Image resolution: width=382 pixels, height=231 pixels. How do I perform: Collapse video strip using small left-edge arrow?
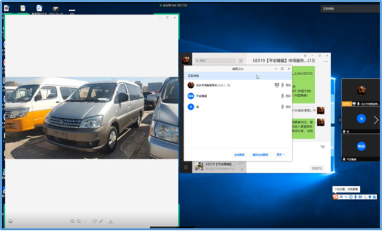tap(340, 120)
